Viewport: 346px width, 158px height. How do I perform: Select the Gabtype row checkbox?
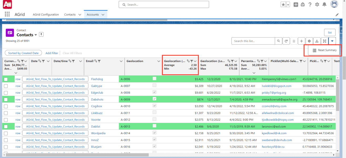[x=6, y=86]
